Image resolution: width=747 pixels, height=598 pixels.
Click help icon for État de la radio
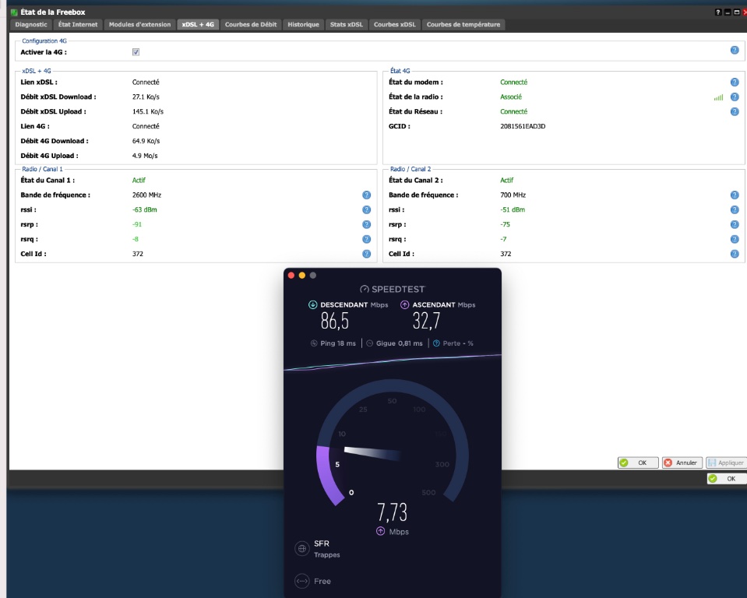pos(734,97)
